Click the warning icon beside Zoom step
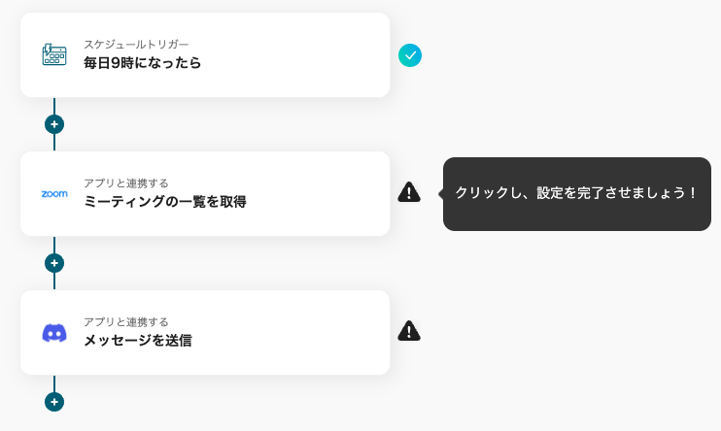721x431 pixels. click(x=409, y=192)
